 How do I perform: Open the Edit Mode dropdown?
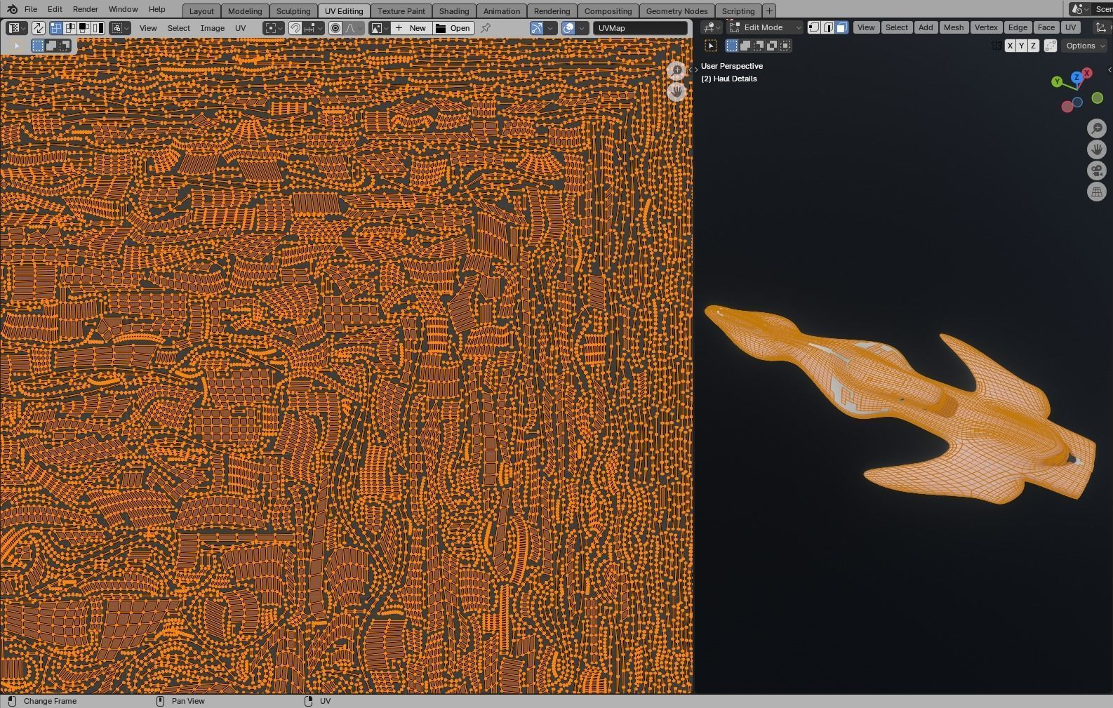point(765,27)
